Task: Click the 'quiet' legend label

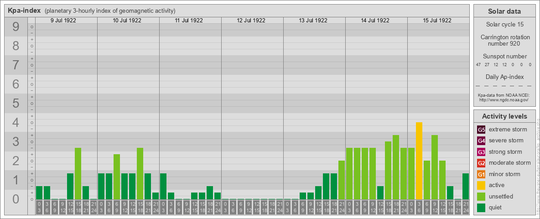Action: click(x=496, y=207)
